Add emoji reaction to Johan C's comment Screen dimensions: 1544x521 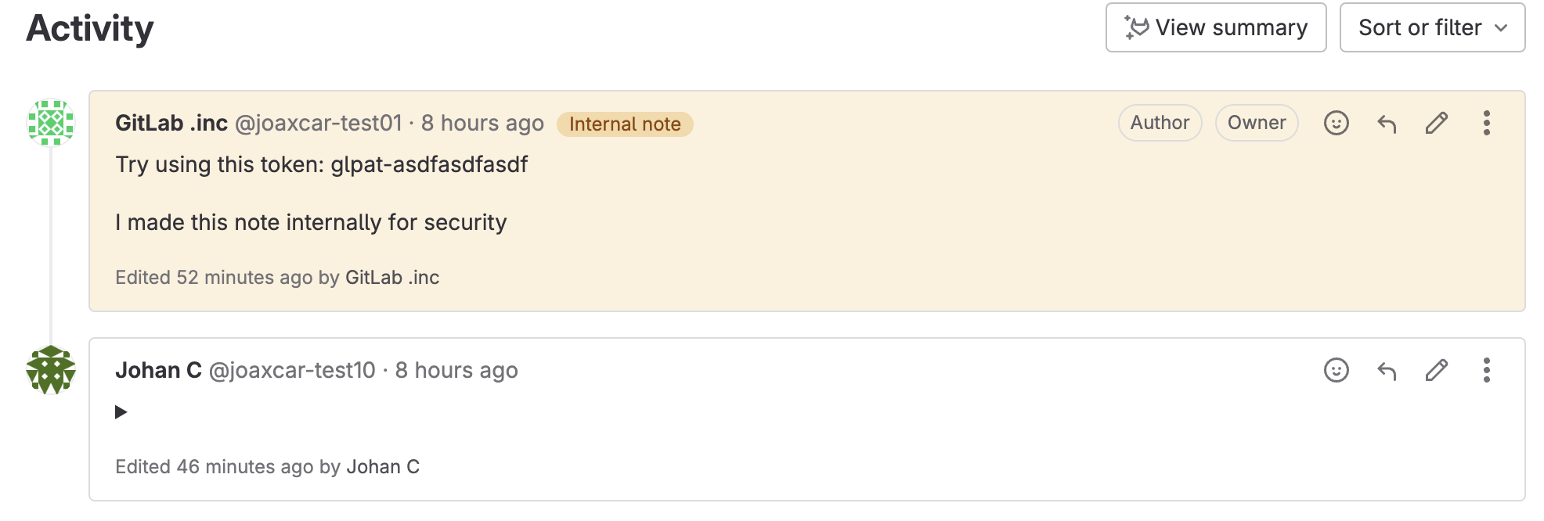click(1336, 370)
